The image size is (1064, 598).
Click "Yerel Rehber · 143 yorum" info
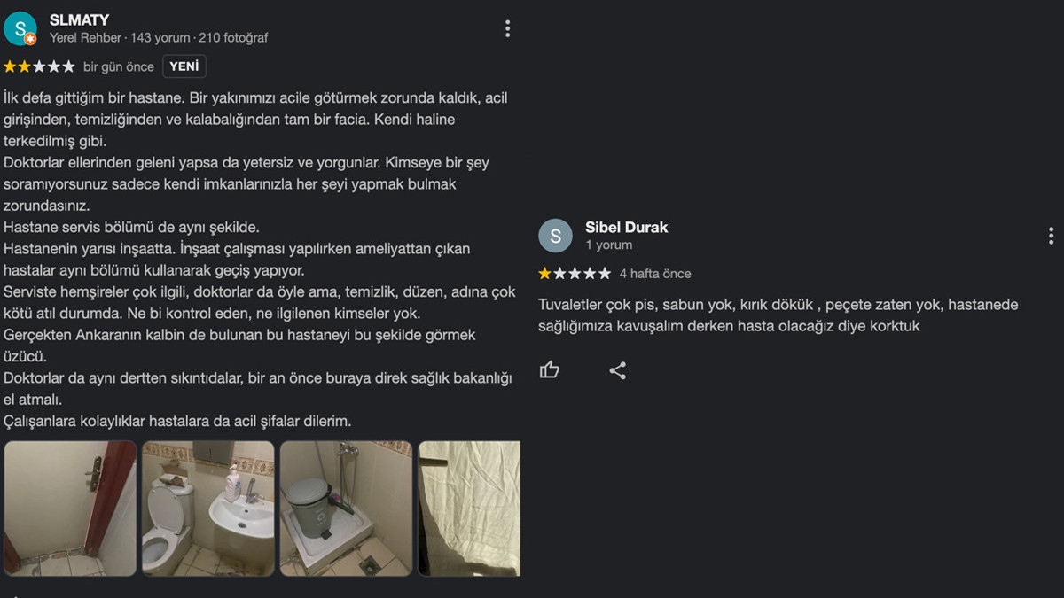pos(120,38)
